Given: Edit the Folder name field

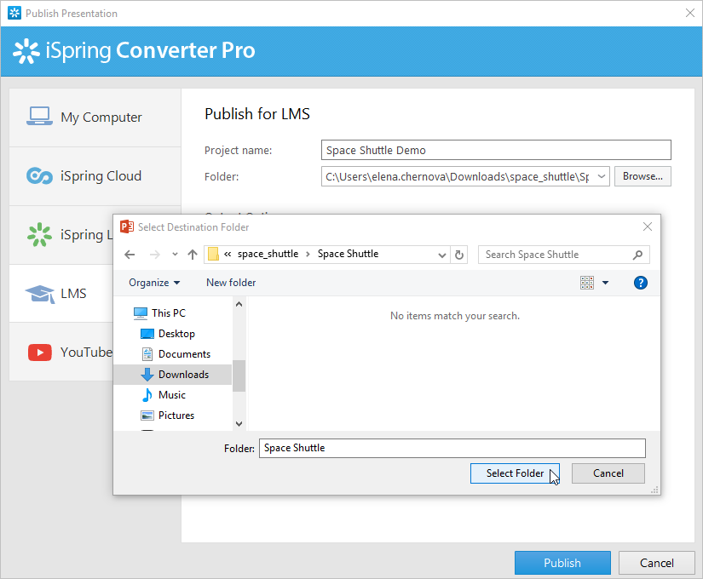Looking at the screenshot, I should coord(452,448).
